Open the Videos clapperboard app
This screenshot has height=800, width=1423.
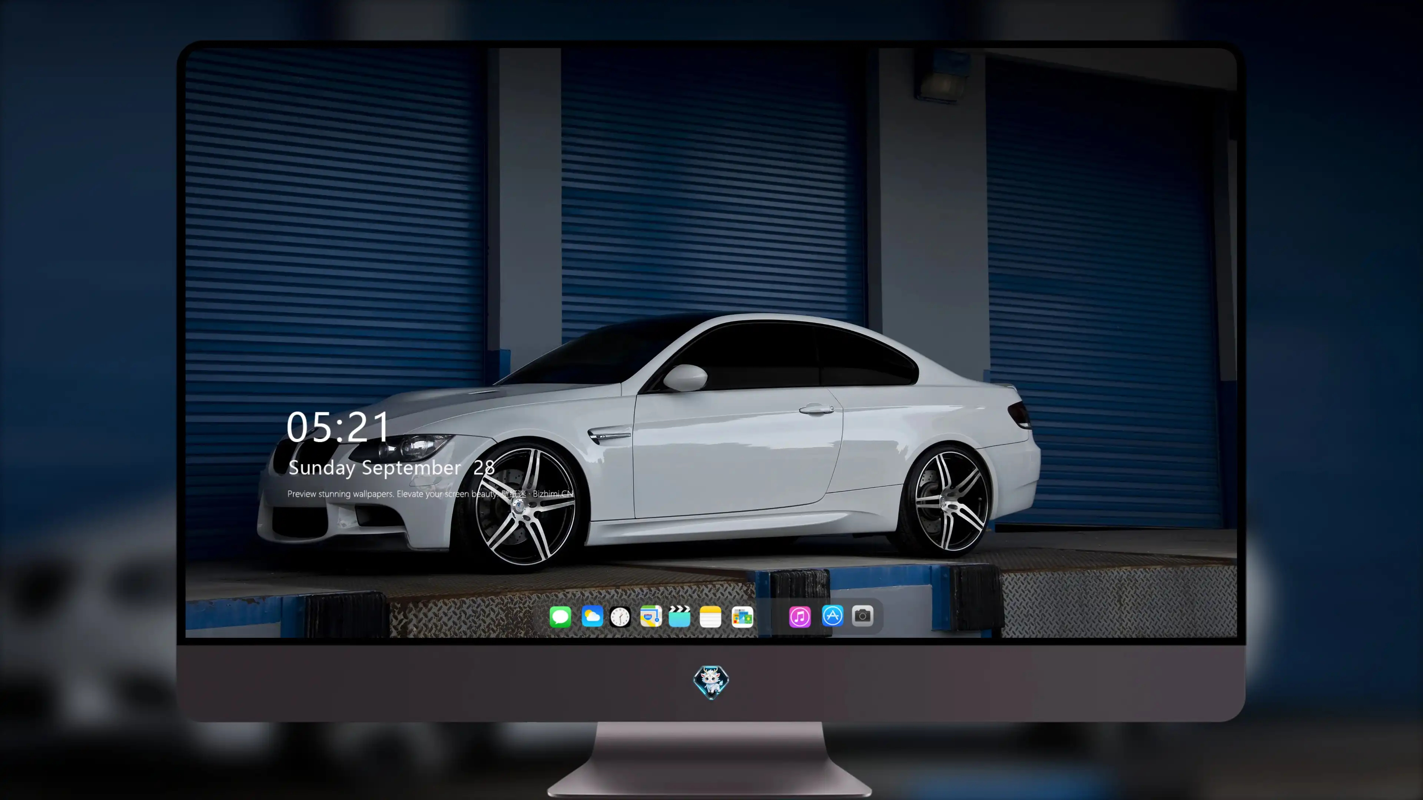(x=680, y=616)
